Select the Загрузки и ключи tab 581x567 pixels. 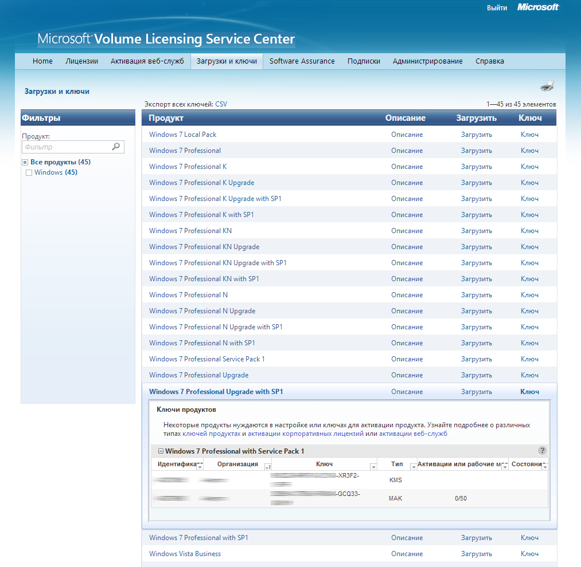coord(227,61)
